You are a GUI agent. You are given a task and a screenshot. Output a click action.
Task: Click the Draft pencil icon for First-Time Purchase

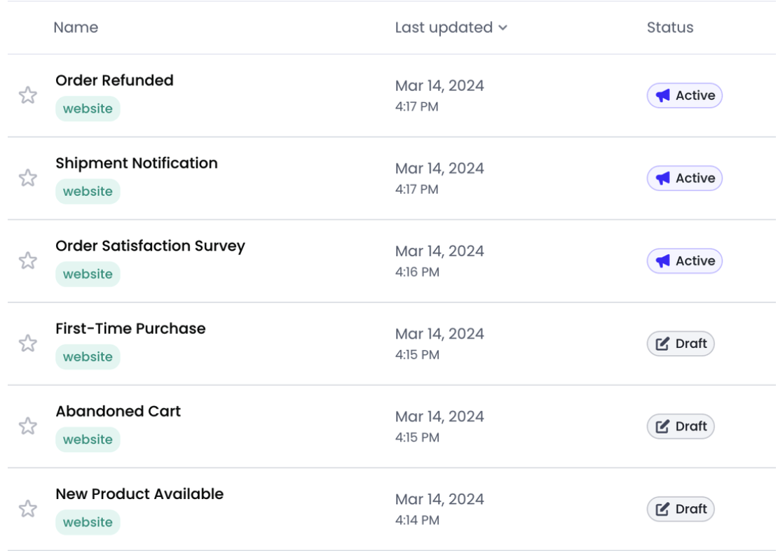662,344
